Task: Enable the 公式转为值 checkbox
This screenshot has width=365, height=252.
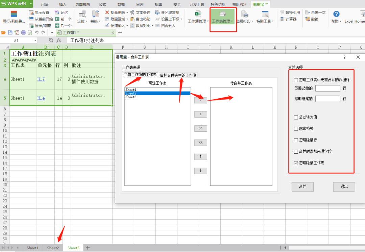Action: click(296, 117)
